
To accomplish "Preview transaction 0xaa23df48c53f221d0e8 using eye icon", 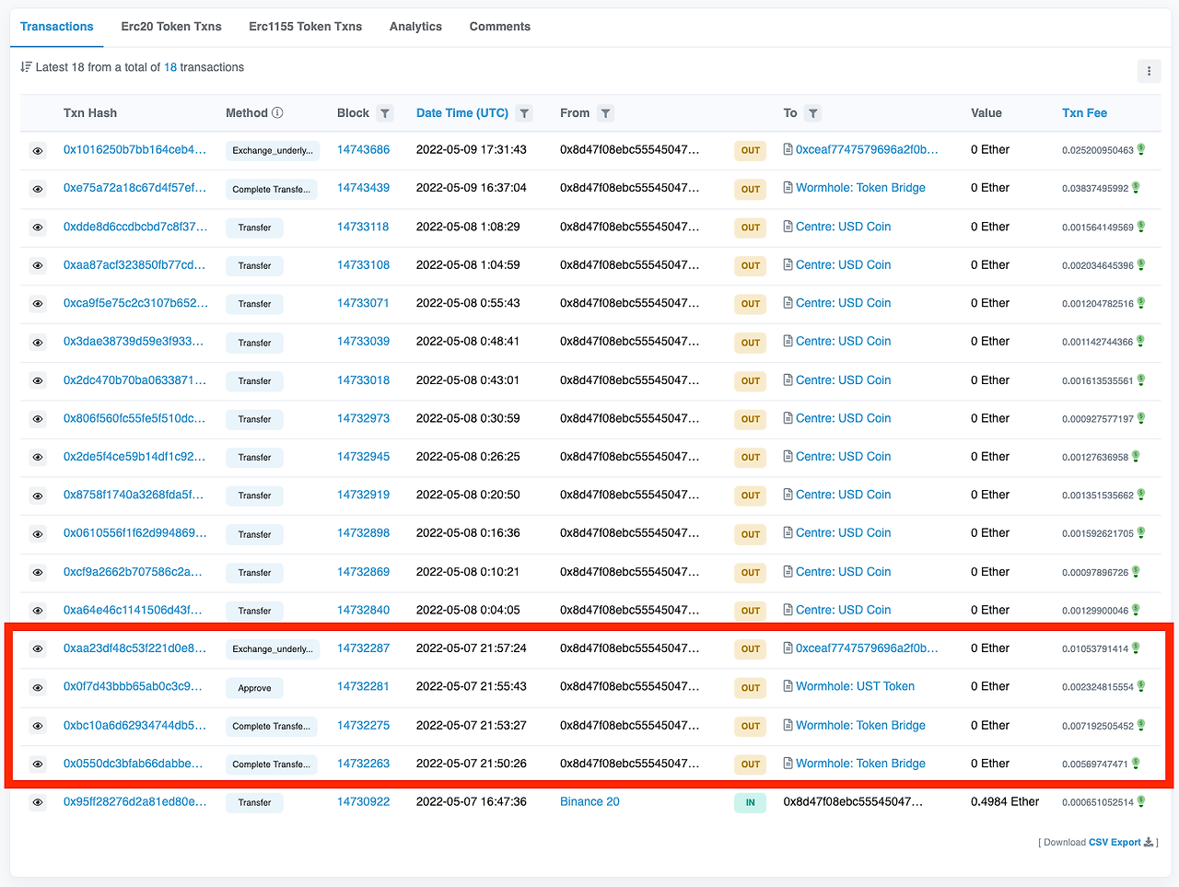I will [x=38, y=649].
